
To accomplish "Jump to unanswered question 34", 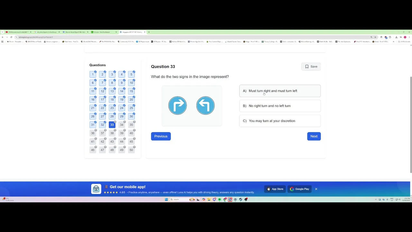I will point(122,125).
